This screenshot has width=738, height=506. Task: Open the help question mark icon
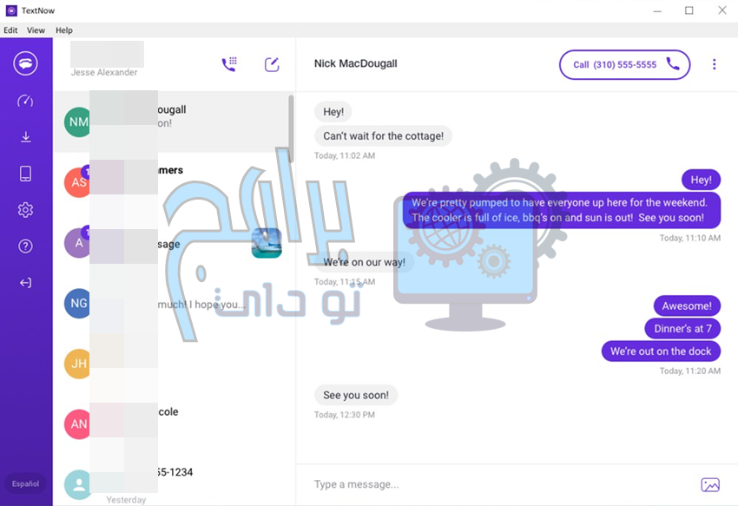pyautogui.click(x=25, y=246)
